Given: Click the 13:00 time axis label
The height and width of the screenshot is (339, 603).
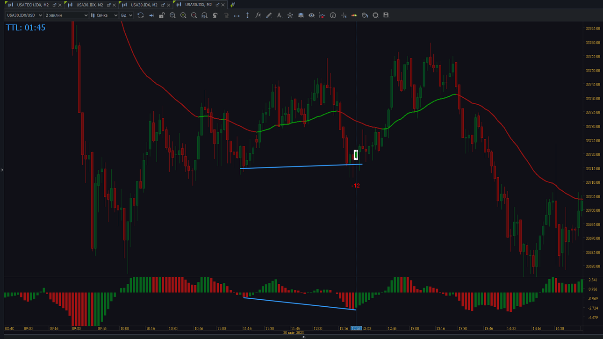Looking at the screenshot, I should (x=415, y=329).
